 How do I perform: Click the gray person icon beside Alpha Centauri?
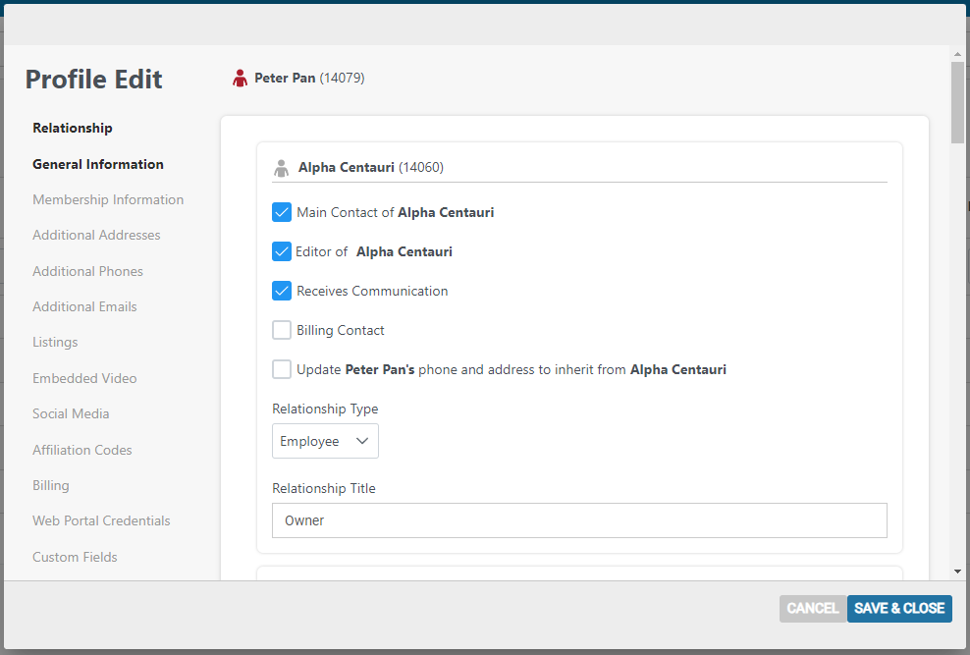pyautogui.click(x=282, y=168)
